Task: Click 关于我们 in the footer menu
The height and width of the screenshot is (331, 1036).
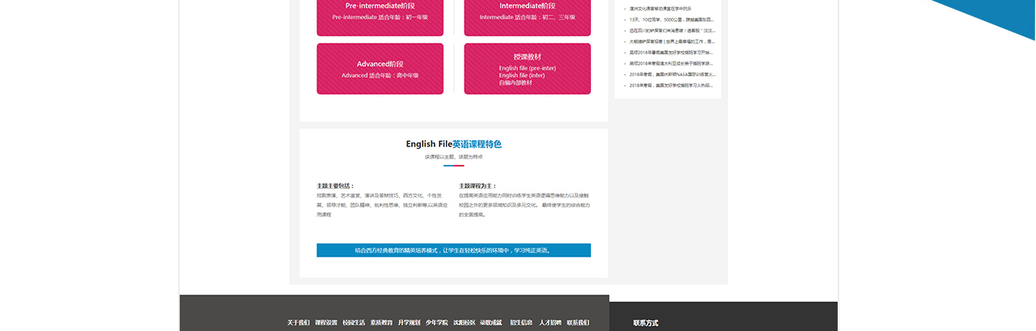Action: point(299,323)
